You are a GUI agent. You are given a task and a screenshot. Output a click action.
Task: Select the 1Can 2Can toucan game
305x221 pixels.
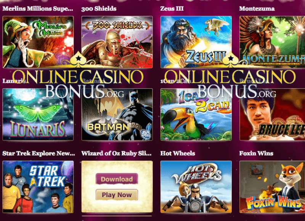click(196, 115)
